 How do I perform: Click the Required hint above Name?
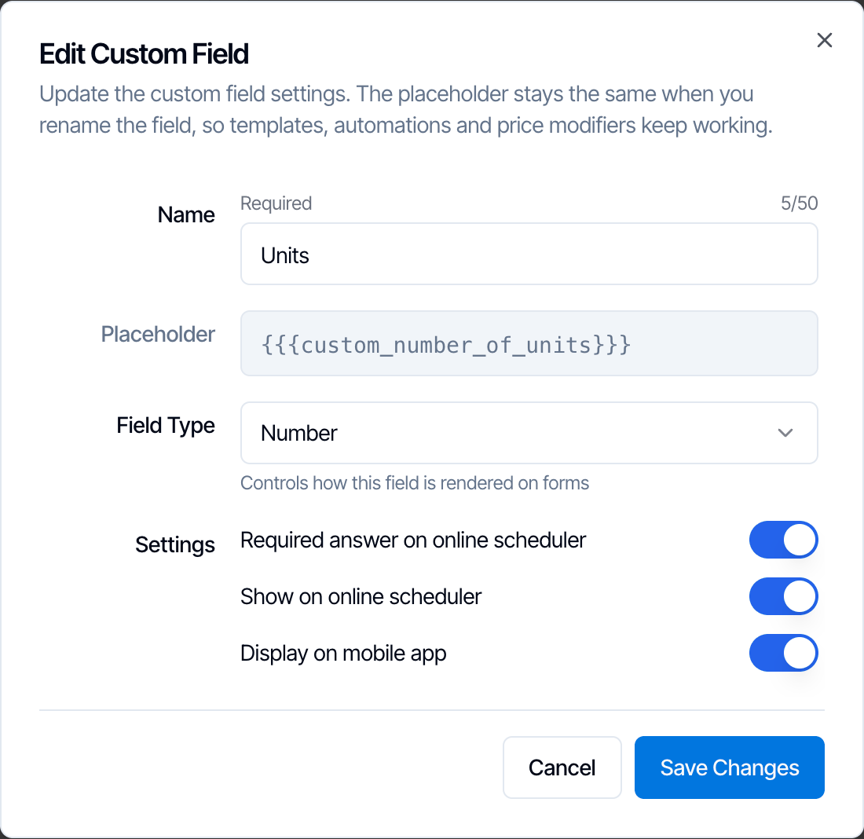[276, 203]
